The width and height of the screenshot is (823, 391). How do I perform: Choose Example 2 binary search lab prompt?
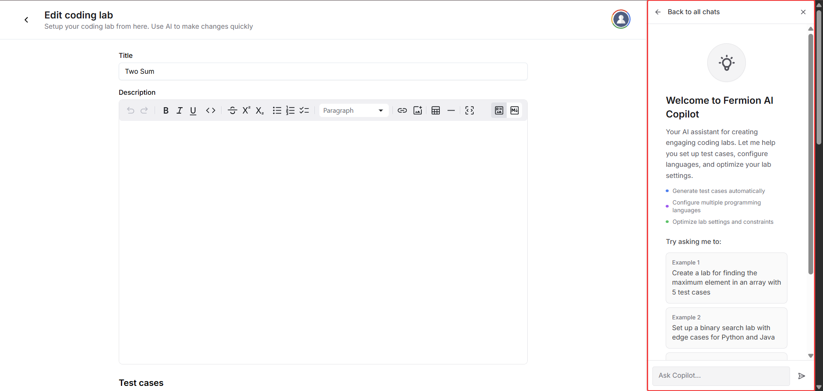pos(726,328)
